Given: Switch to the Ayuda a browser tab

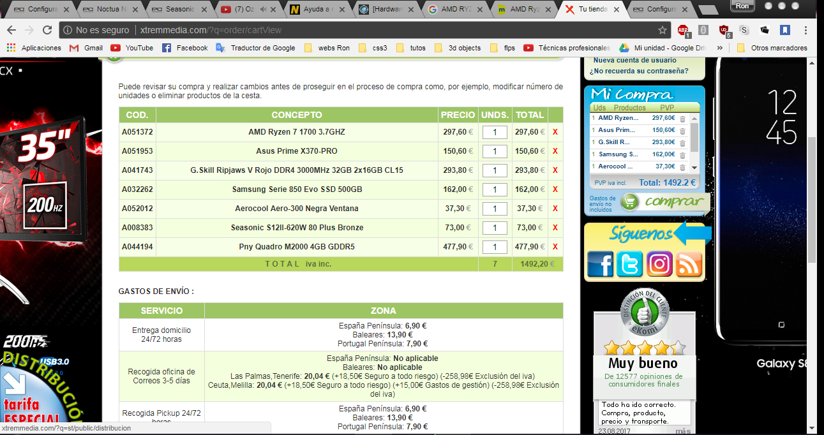Looking at the screenshot, I should pos(315,10).
